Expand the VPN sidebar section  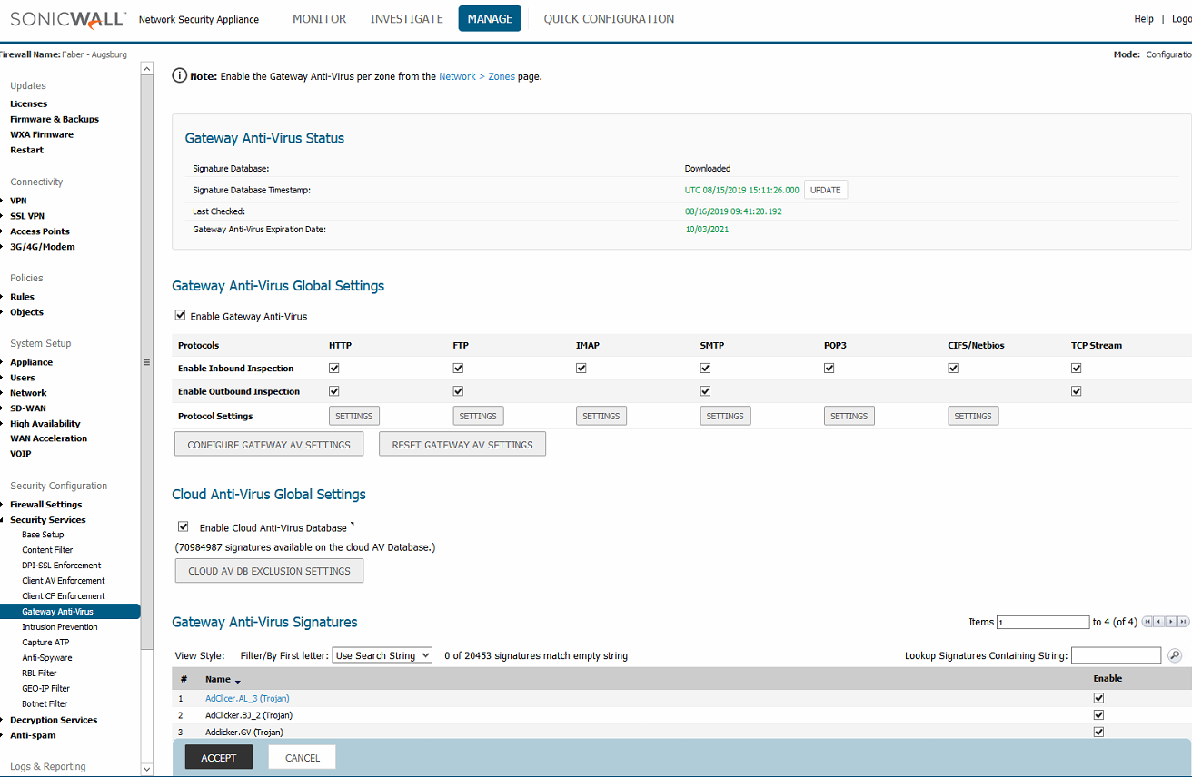point(18,201)
